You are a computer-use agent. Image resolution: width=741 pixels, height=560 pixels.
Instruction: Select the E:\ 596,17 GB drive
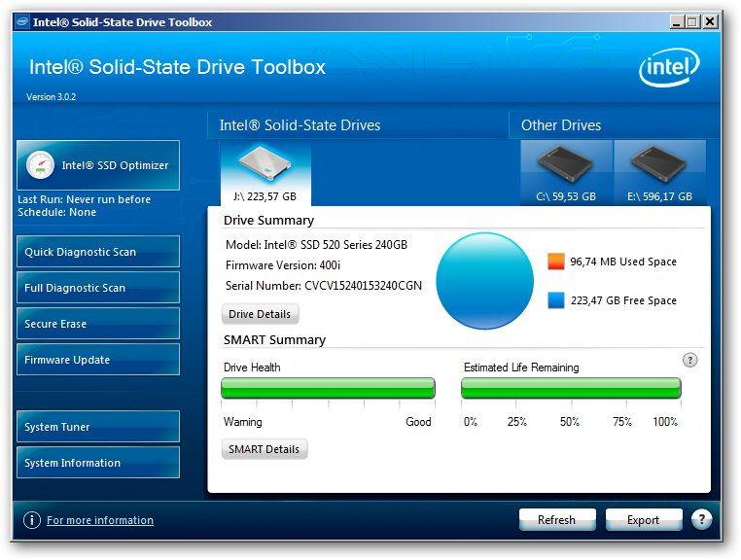(x=659, y=173)
